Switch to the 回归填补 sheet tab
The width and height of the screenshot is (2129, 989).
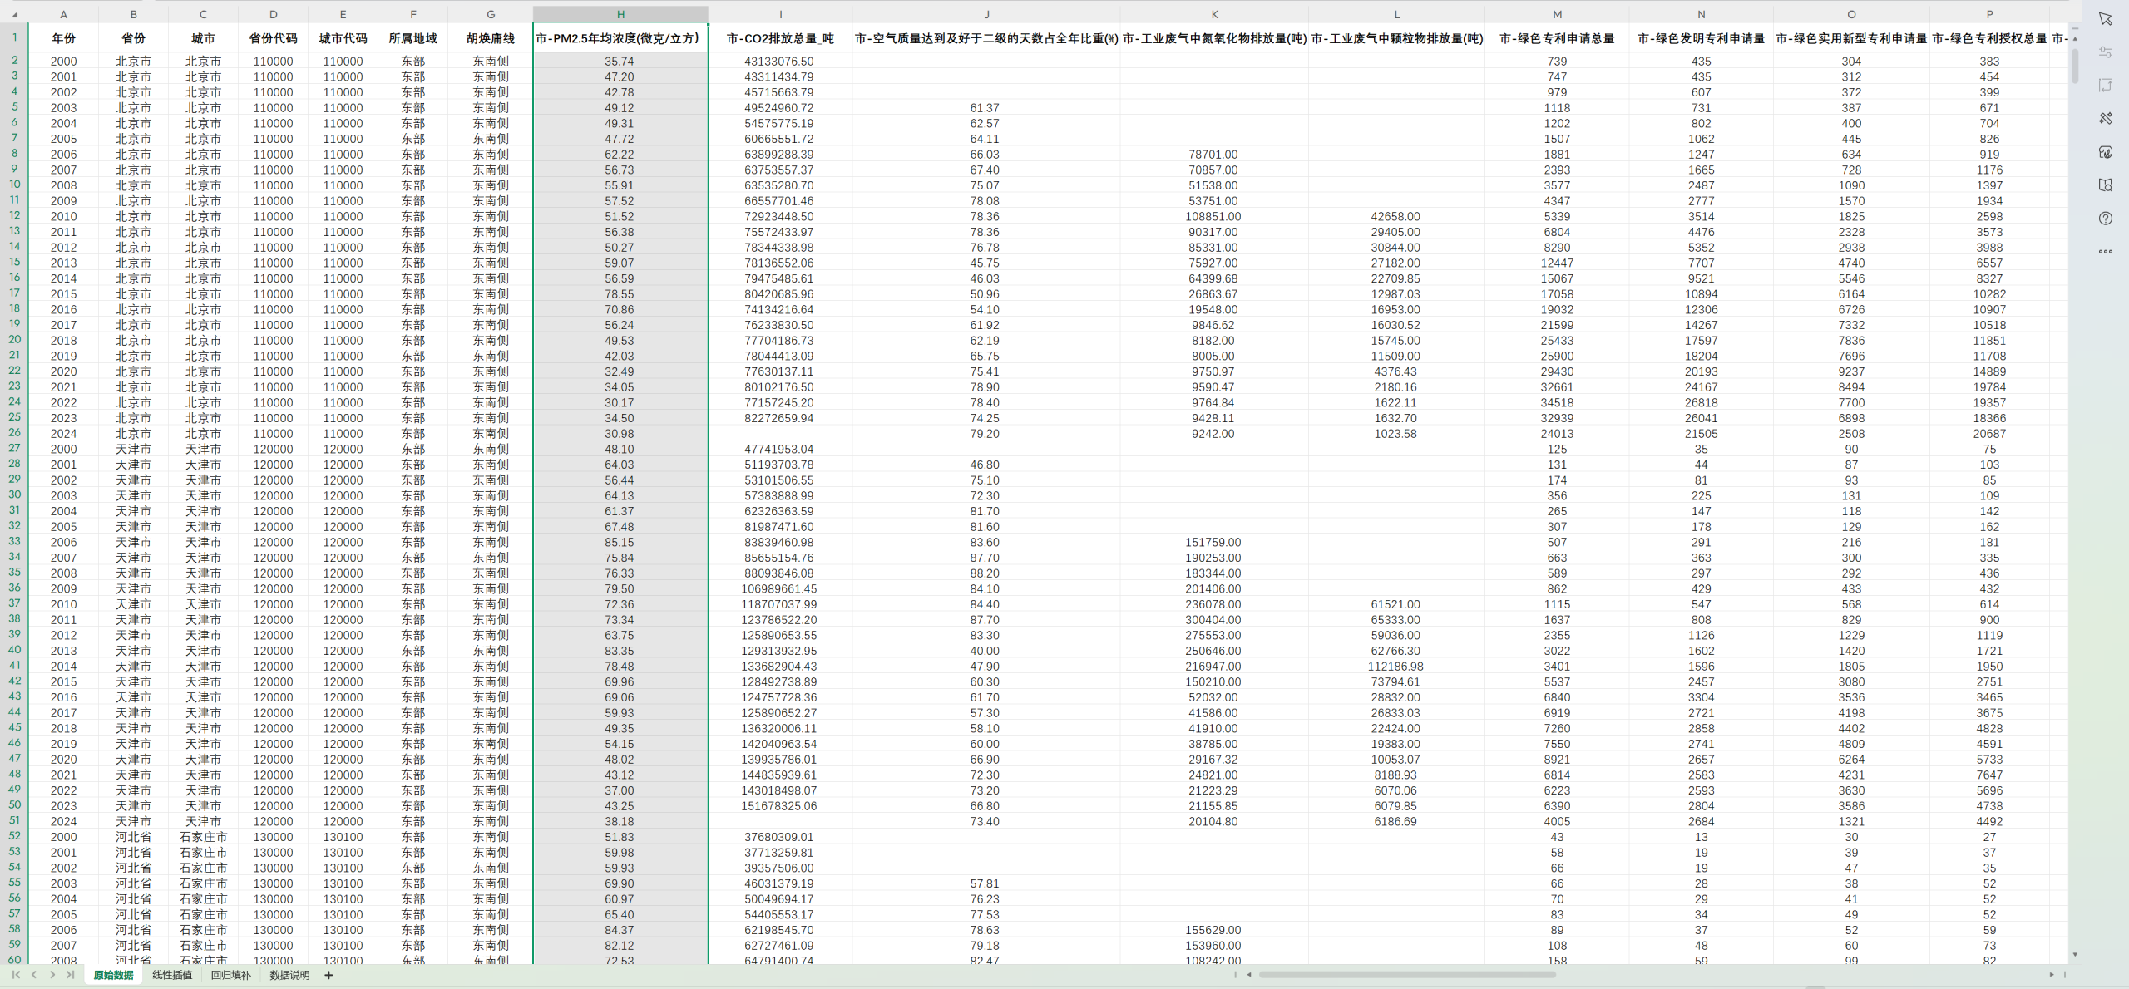click(x=230, y=975)
